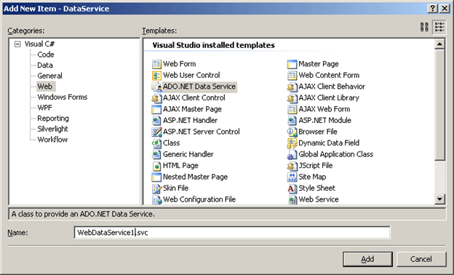Select the ADO.NET Data Service icon
Viewport: 454px width, 275px height.
(156, 87)
